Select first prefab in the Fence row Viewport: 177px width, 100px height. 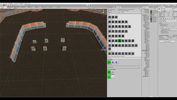pyautogui.click(x=110, y=17)
